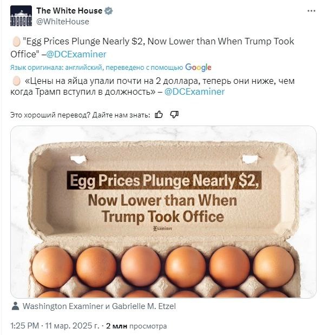The width and height of the screenshot is (322, 335).
Task: Open the @WhiteHouse handle
Action: point(63,22)
